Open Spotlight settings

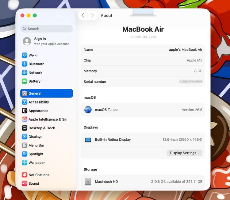tap(47, 154)
